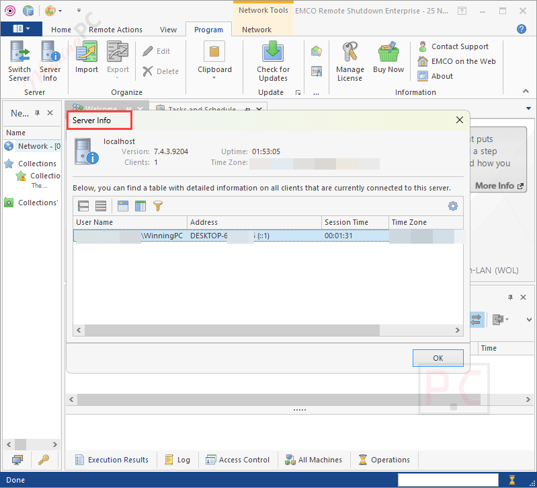Click the upper small icon beside Update group
This screenshot has width=537, height=488.
coord(317,52)
